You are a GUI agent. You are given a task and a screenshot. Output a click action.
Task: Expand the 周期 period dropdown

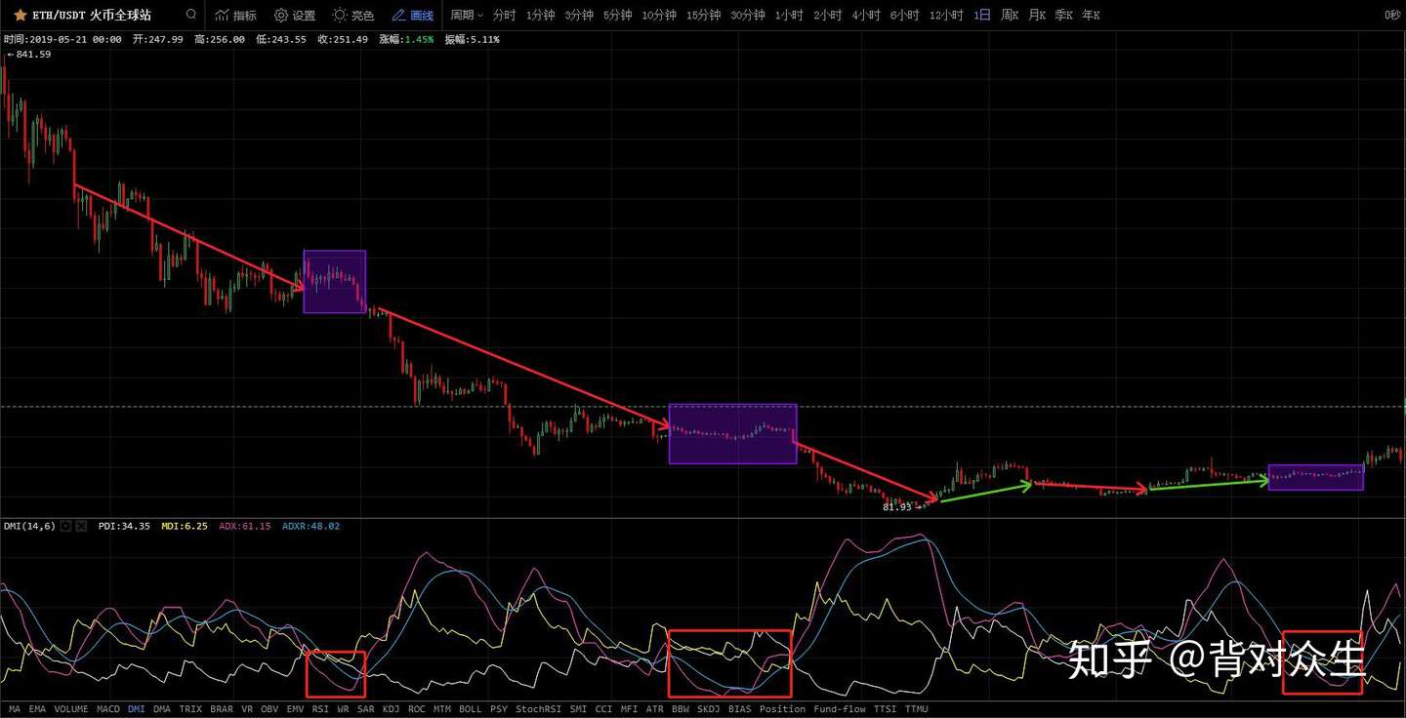click(467, 16)
